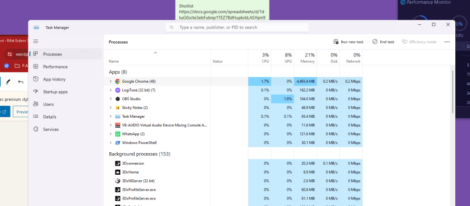Click the Task Manager row icon

pyautogui.click(x=118, y=116)
